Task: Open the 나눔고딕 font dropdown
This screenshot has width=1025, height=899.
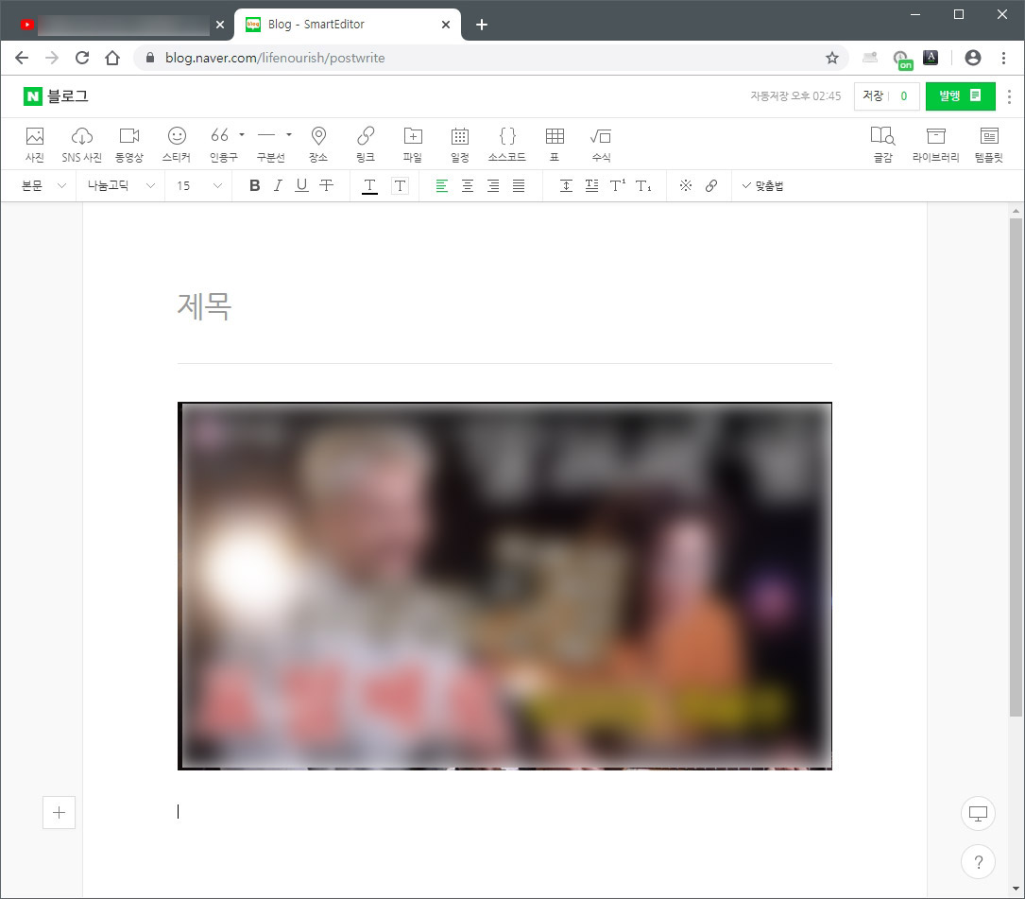Action: click(121, 186)
